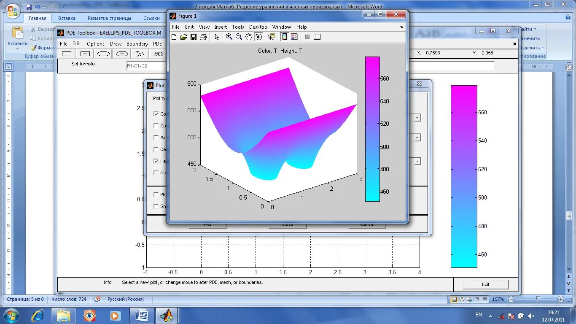The image size is (576, 324).
Task: Insert a colorbar using the figure toolbar icon
Action: 284,37
